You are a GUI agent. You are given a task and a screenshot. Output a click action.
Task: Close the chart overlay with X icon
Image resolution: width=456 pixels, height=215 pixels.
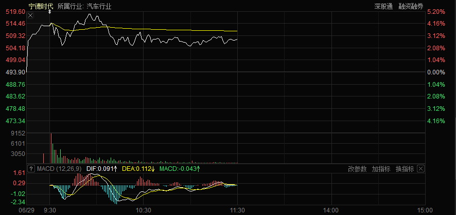30,15
